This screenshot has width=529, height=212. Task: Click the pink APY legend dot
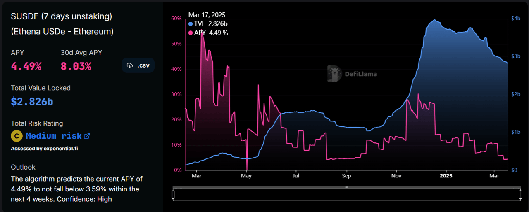[191, 33]
